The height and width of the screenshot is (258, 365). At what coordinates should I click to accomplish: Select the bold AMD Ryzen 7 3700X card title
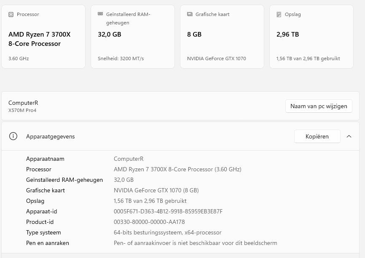[39, 39]
